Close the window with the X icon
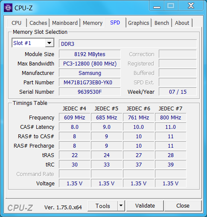The width and height of the screenshot is (207, 217). [191, 6]
